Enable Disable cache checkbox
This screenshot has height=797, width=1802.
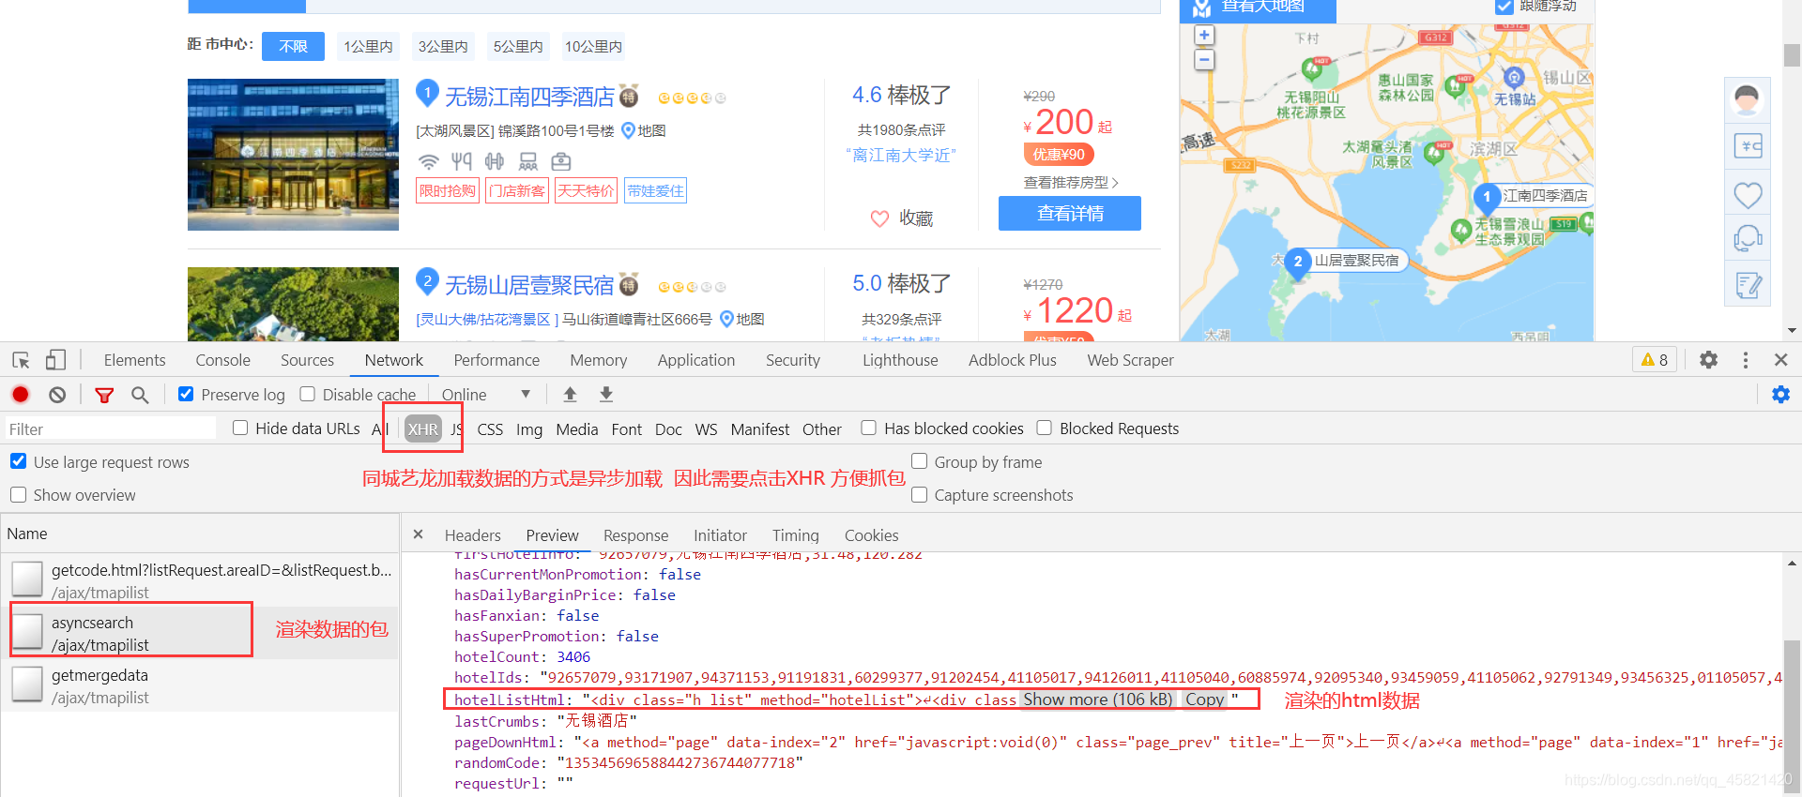coord(307,395)
